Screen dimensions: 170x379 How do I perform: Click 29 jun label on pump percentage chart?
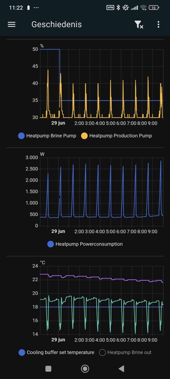[x=58, y=123]
